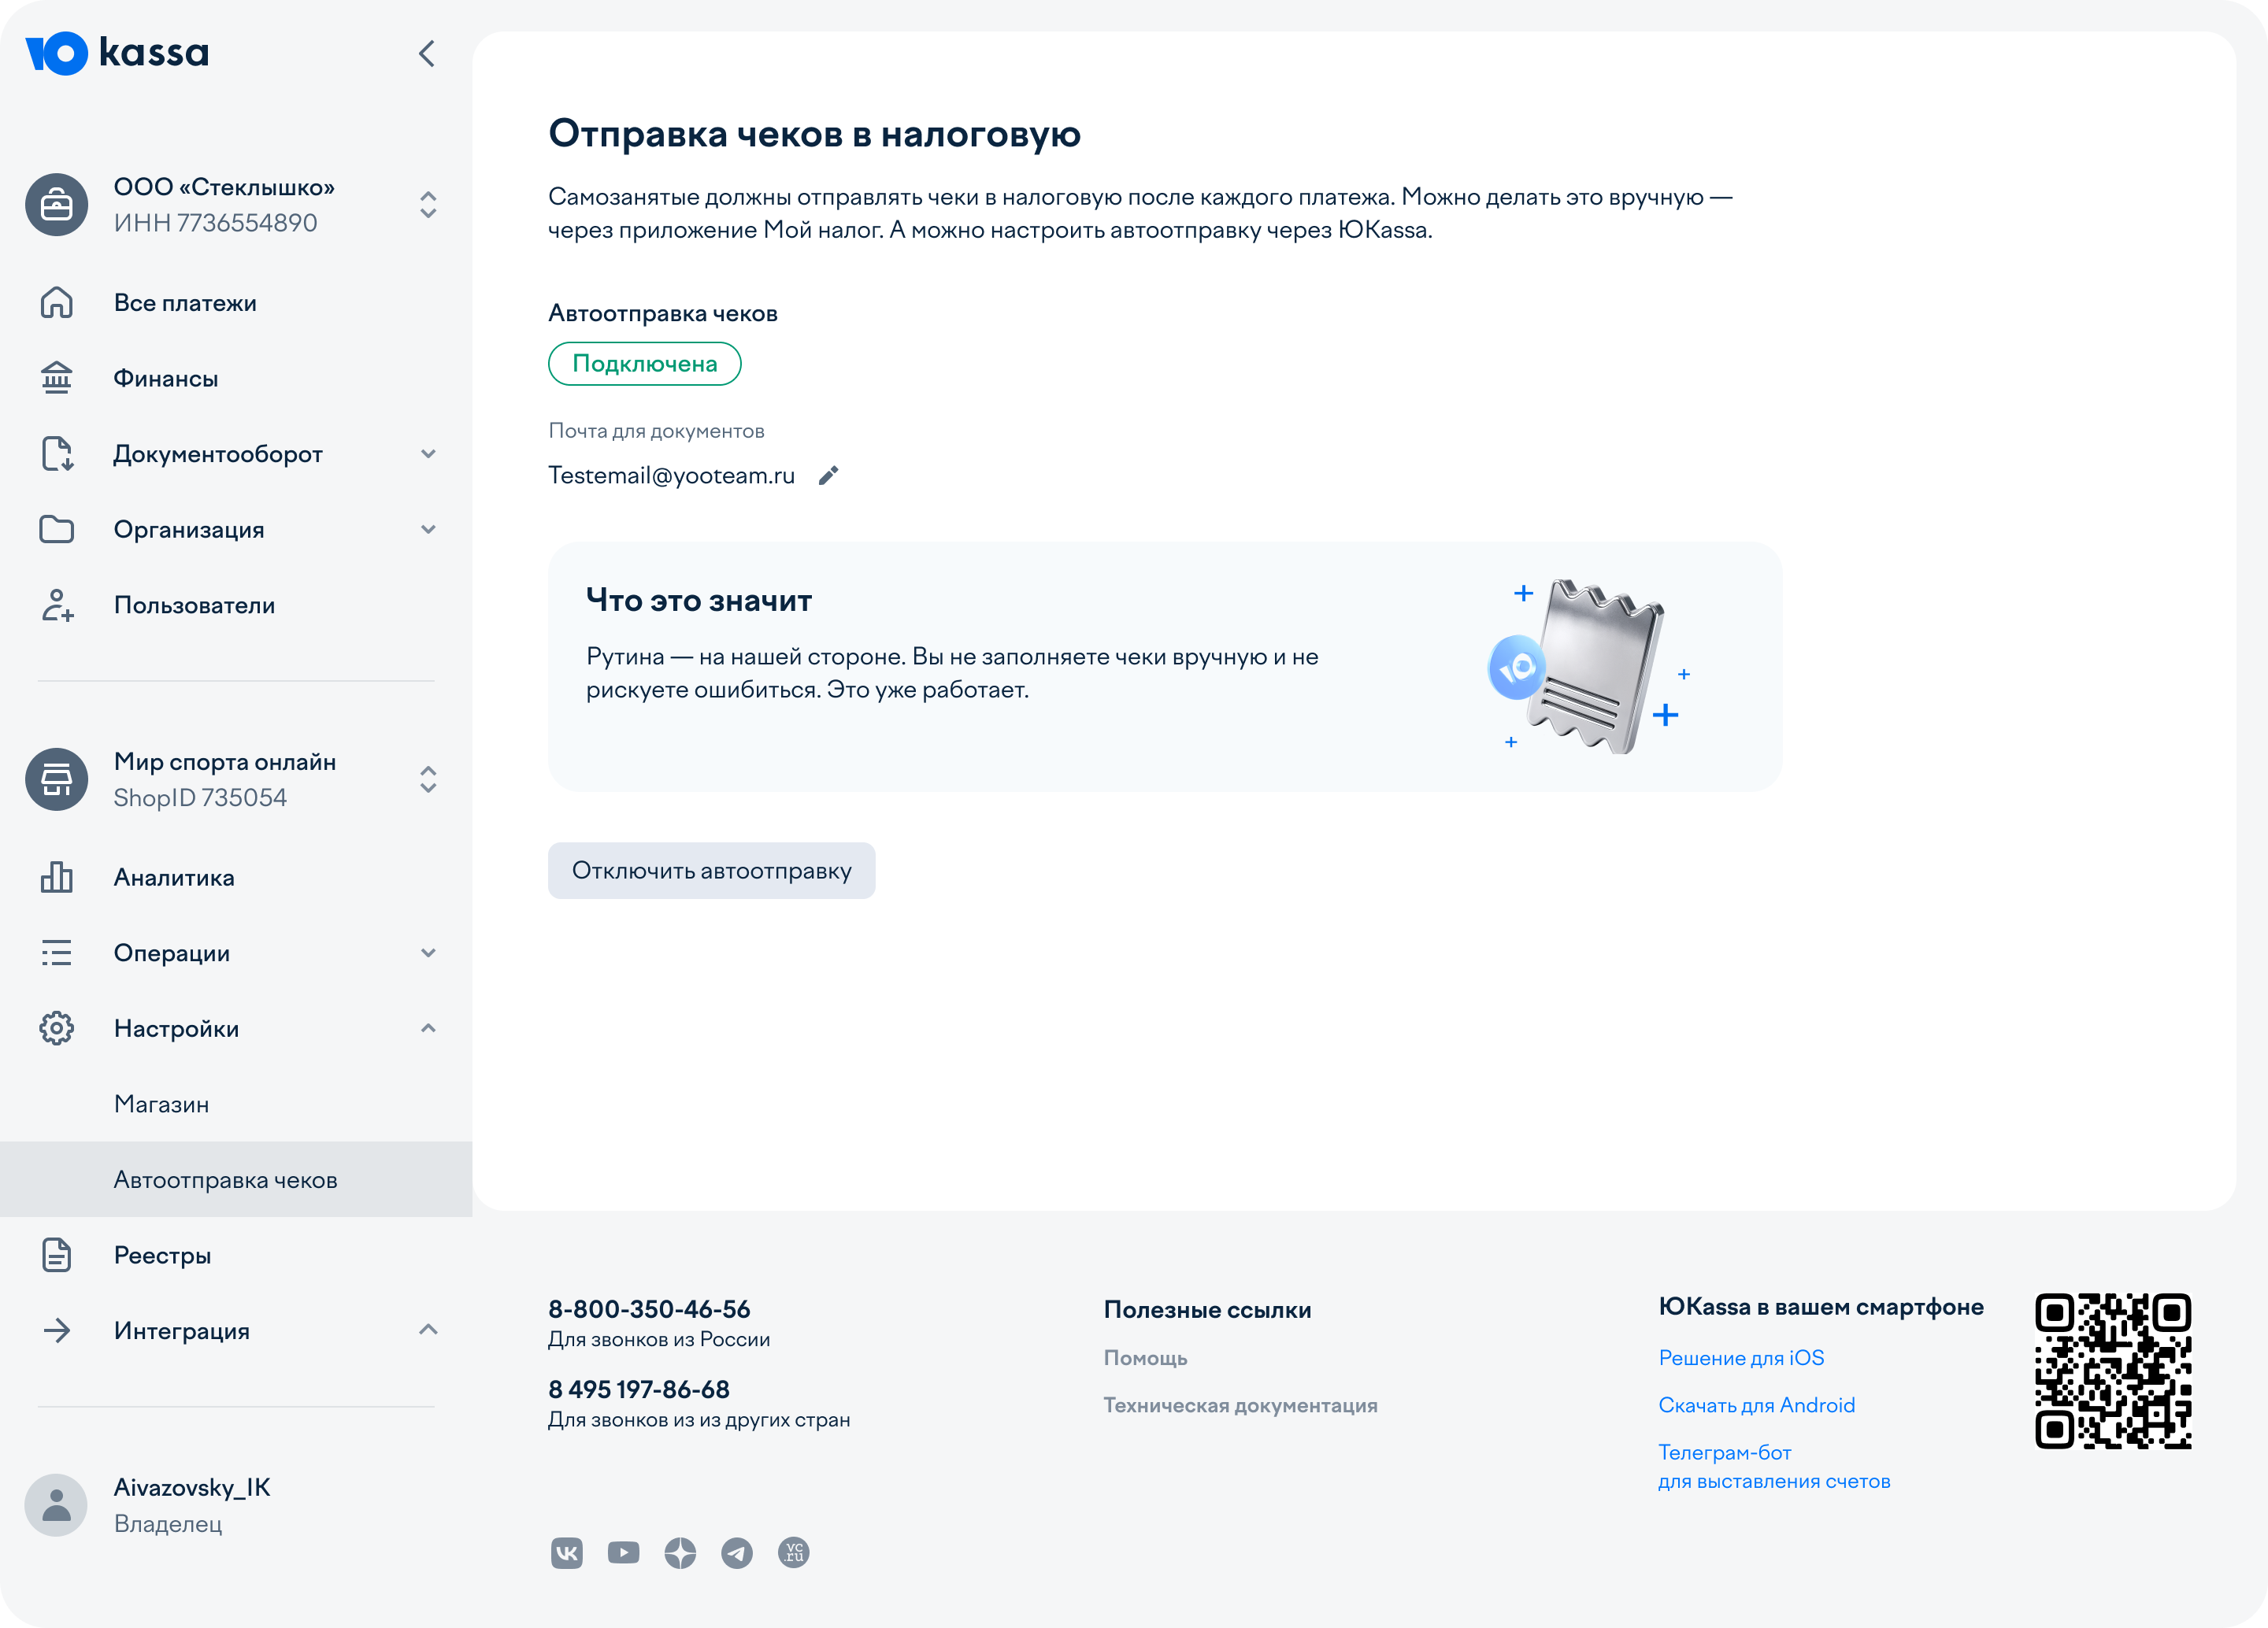Open the Dzen star social icon
The height and width of the screenshot is (1628, 2268).
click(x=680, y=1553)
